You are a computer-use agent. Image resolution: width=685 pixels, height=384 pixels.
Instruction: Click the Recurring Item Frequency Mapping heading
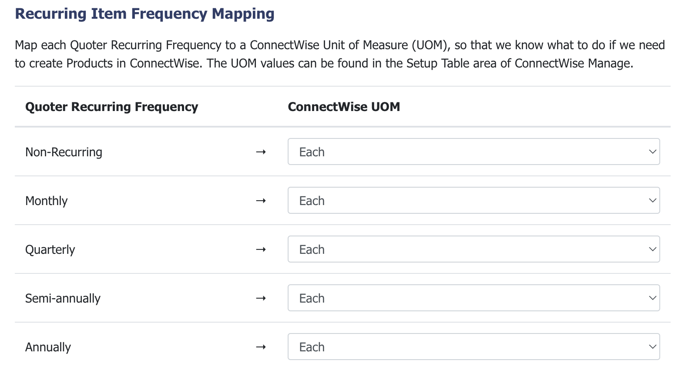(144, 14)
